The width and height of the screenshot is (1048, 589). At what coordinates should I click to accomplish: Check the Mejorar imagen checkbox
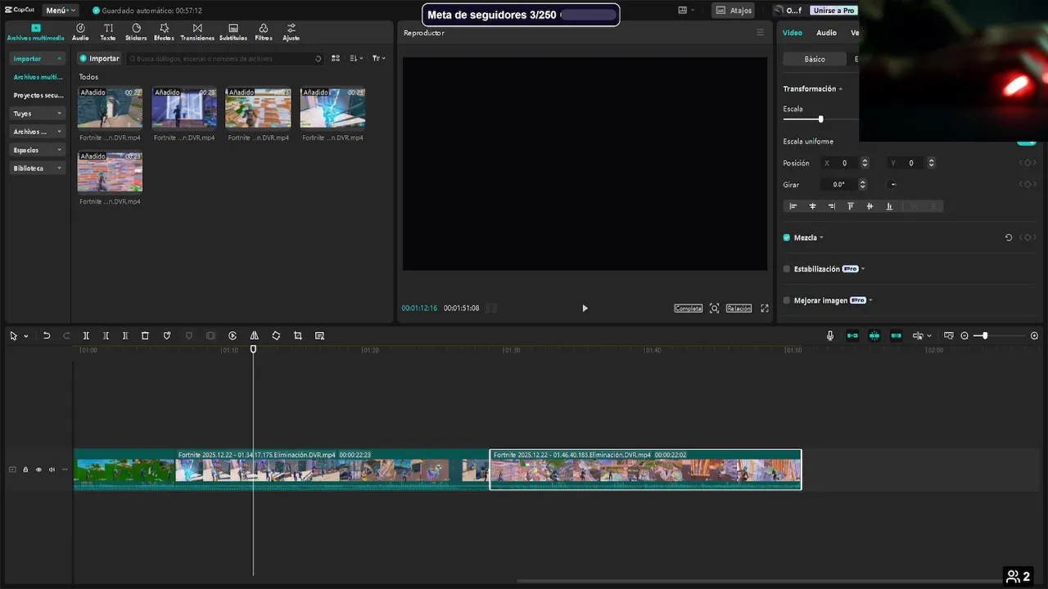click(x=787, y=300)
